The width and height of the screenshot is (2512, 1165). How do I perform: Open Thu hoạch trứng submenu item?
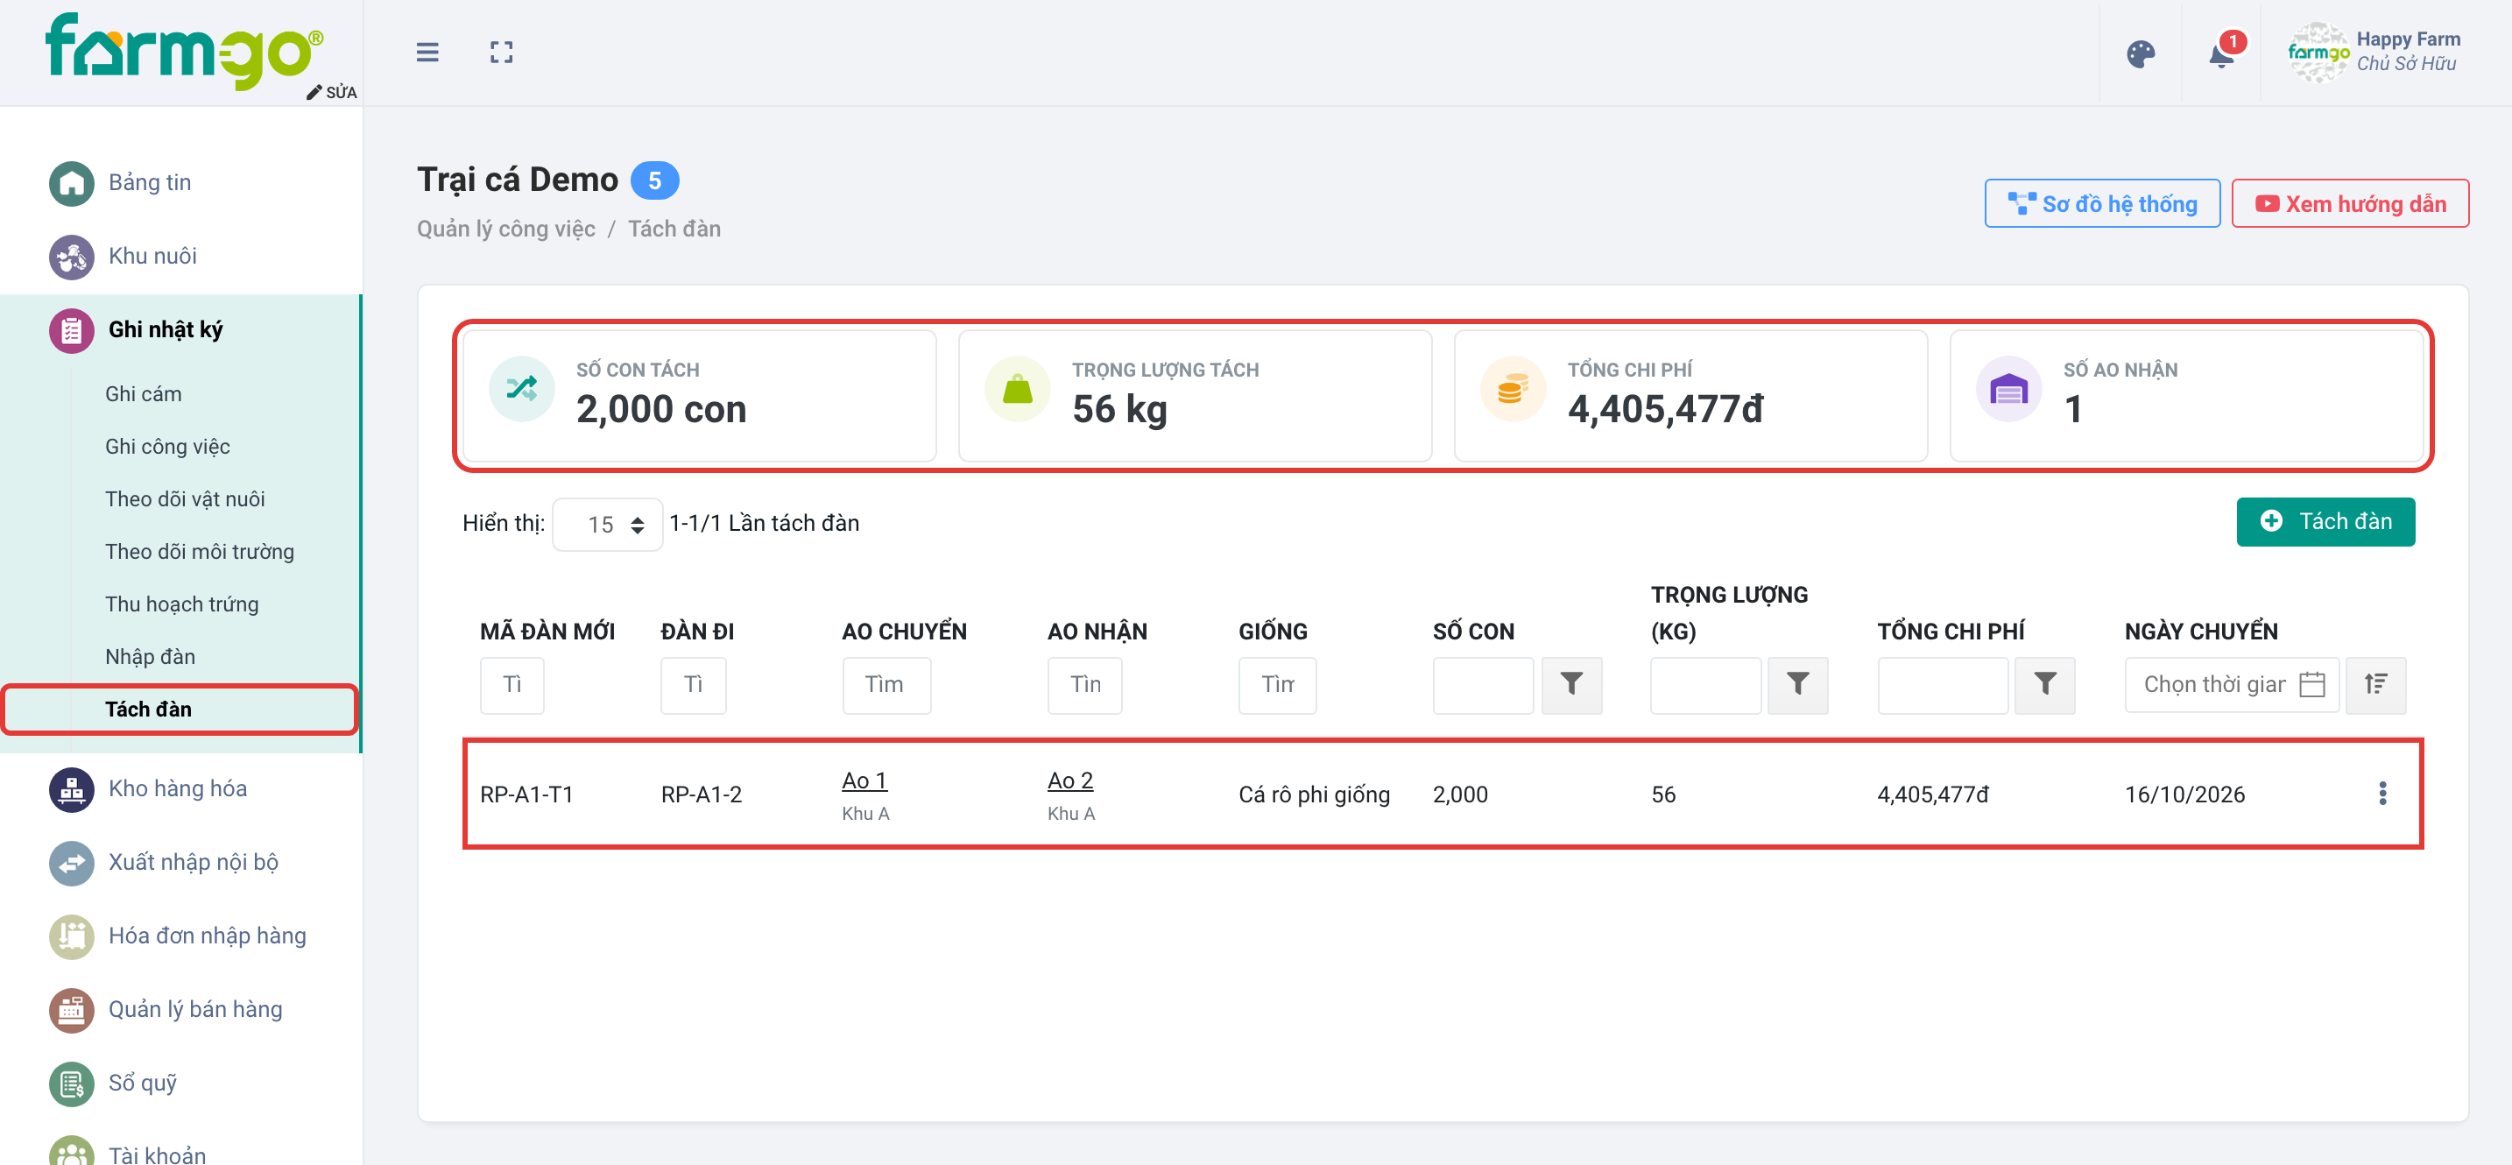click(x=181, y=604)
